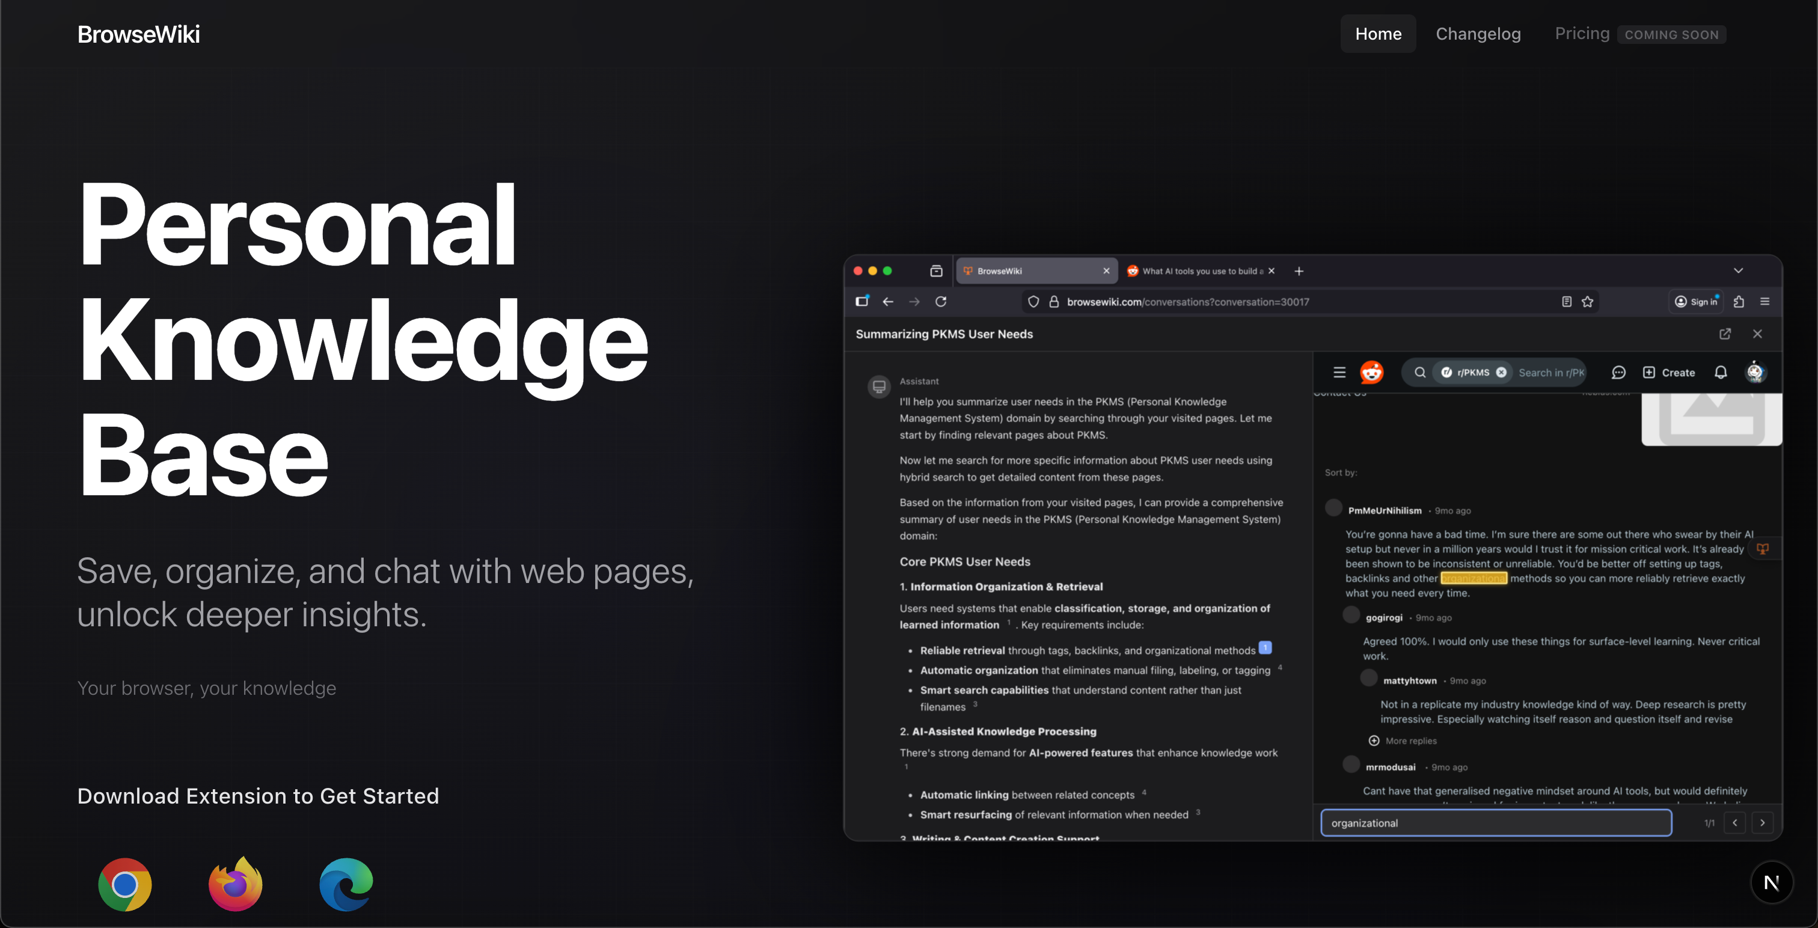1818x928 pixels.
Task: Expand the tab list chevron
Action: pos(1738,271)
